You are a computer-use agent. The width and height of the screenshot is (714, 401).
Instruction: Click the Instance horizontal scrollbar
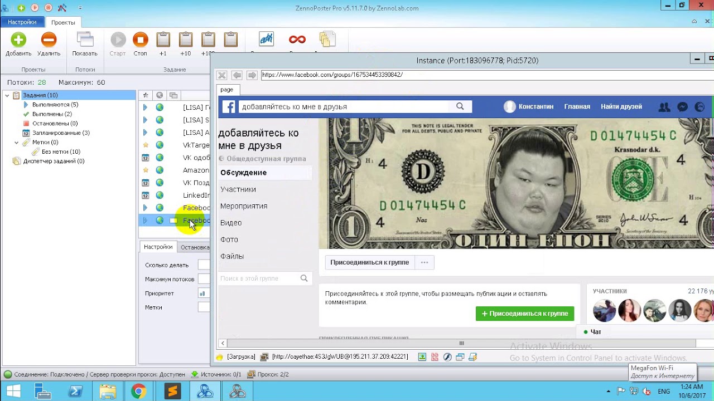[461, 343]
